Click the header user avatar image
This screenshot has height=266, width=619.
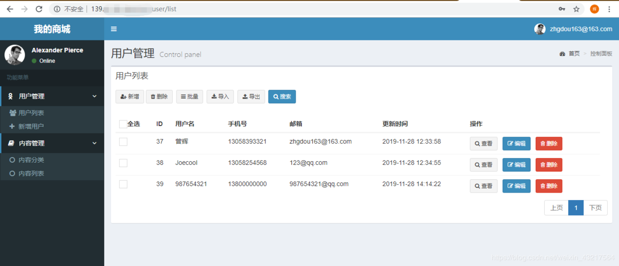(x=539, y=29)
